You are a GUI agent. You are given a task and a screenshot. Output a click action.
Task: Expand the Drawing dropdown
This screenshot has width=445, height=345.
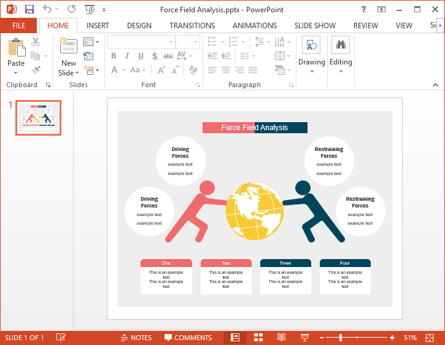point(312,71)
